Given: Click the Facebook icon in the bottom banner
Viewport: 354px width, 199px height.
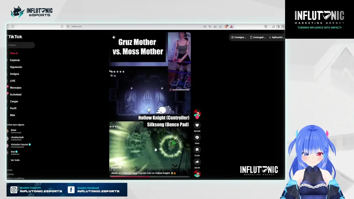Looking at the screenshot, I should point(71,190).
